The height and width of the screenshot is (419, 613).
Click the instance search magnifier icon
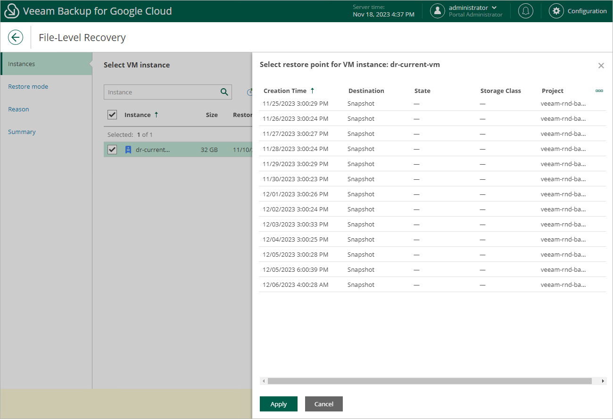coord(224,92)
